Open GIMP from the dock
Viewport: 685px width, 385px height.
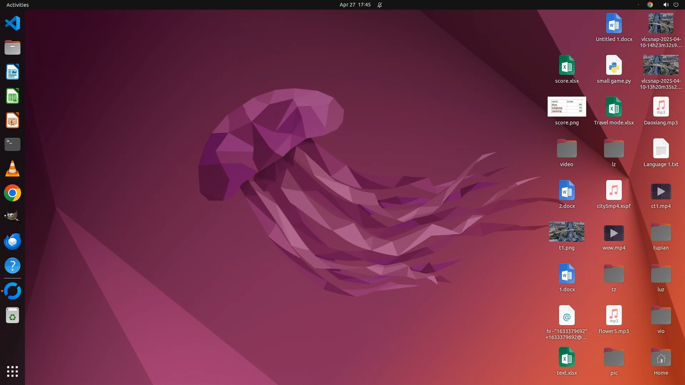[x=12, y=217]
